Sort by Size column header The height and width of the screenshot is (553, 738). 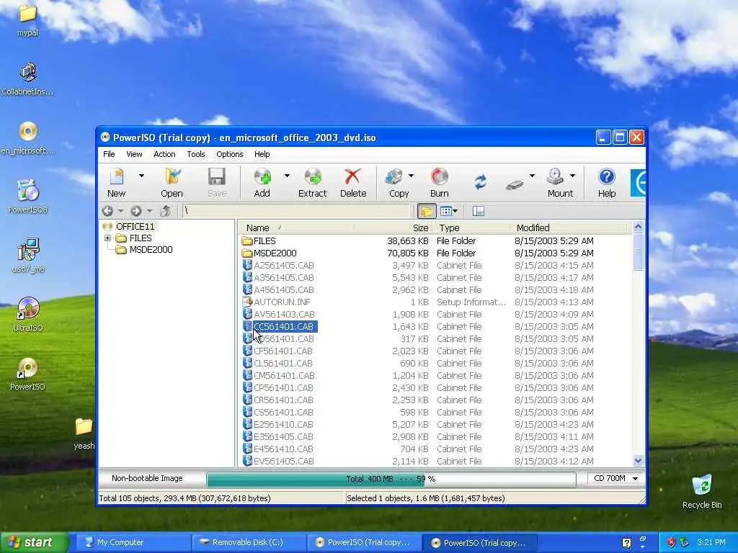coord(393,228)
